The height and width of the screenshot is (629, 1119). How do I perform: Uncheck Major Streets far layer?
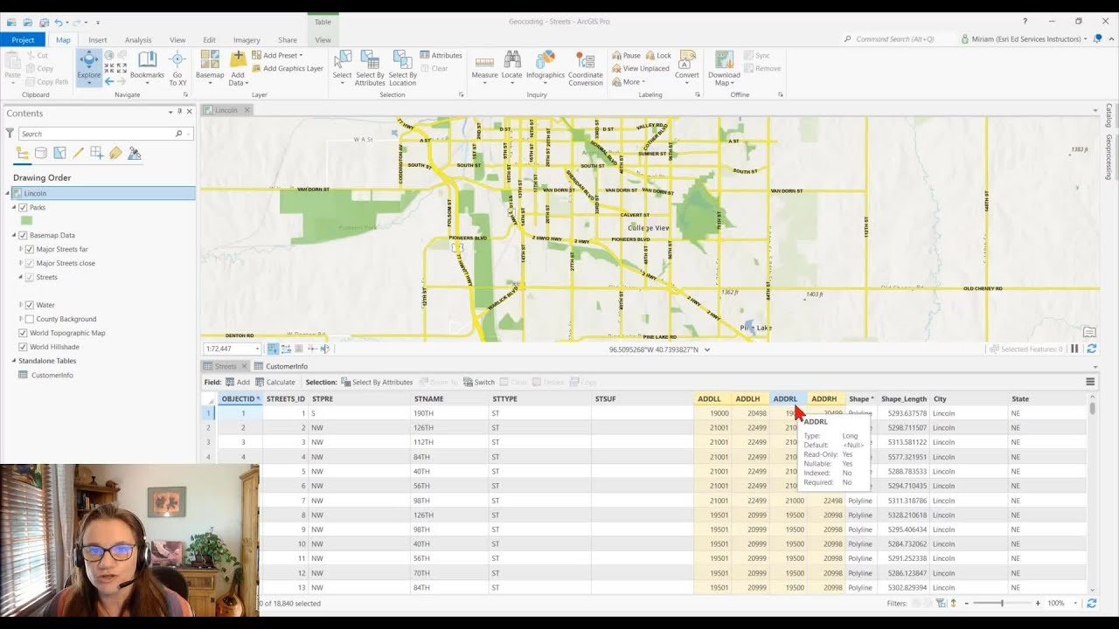(x=30, y=249)
